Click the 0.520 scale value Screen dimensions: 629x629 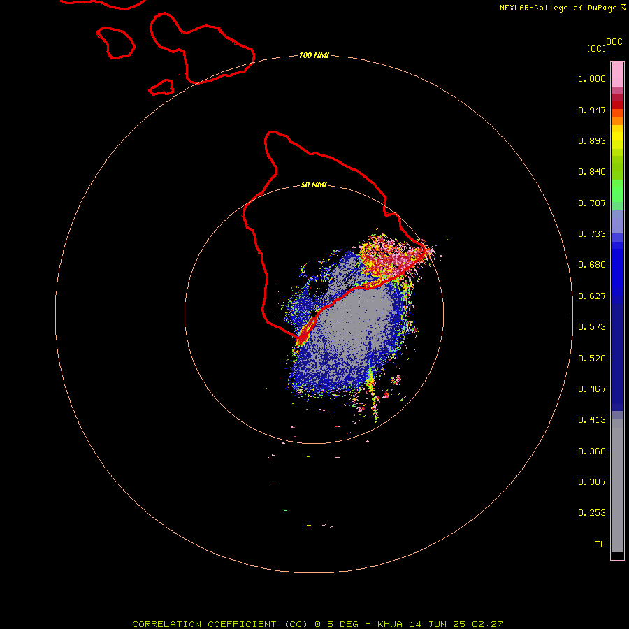pos(592,359)
